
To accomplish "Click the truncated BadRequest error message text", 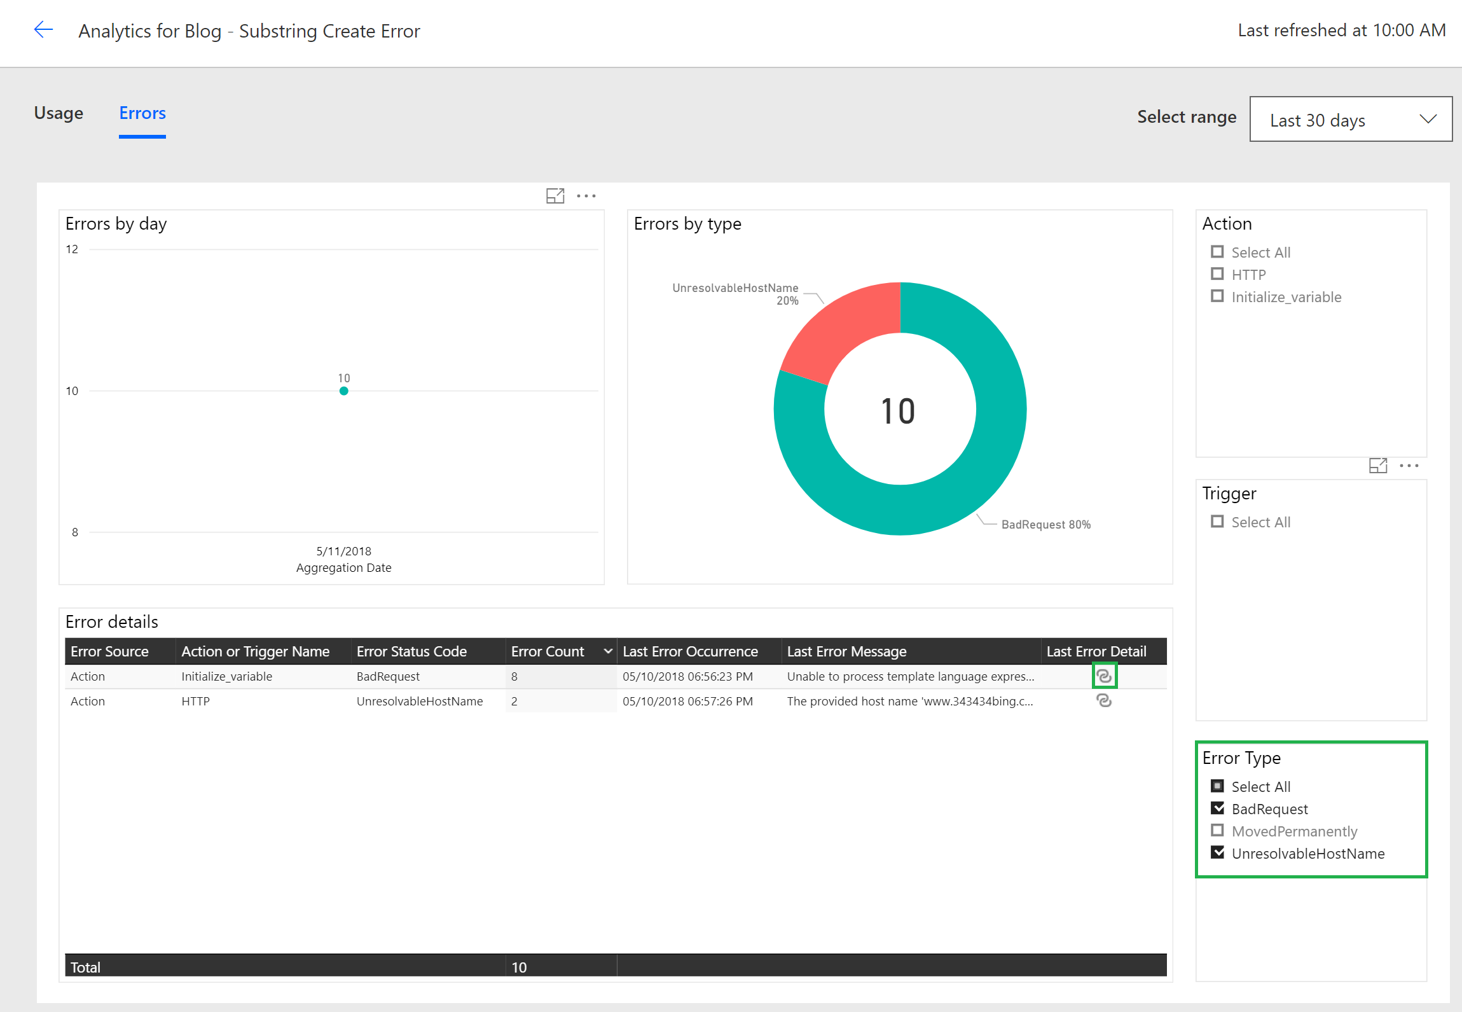I will coord(909,676).
